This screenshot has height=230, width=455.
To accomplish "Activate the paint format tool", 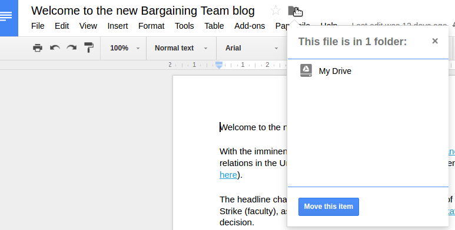I will 88,48.
